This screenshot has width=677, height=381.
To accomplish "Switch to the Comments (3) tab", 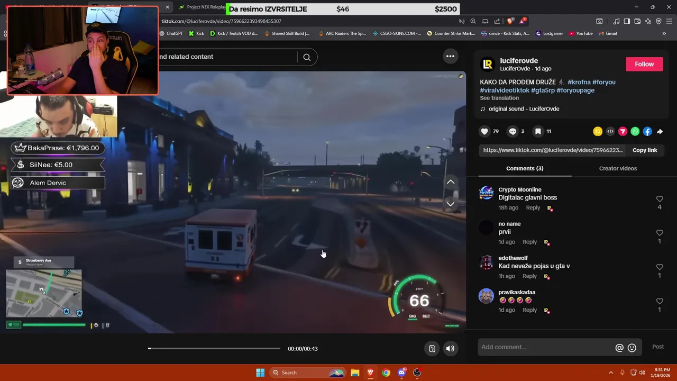I will [525, 168].
